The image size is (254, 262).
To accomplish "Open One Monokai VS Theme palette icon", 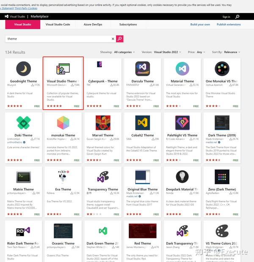I will coord(222,69).
